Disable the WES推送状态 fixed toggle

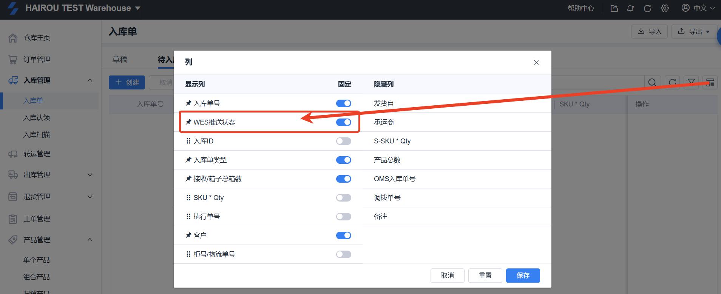click(343, 122)
